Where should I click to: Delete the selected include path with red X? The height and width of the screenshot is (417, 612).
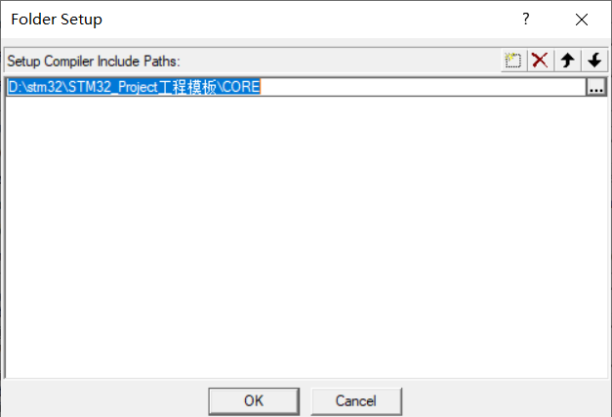point(541,61)
